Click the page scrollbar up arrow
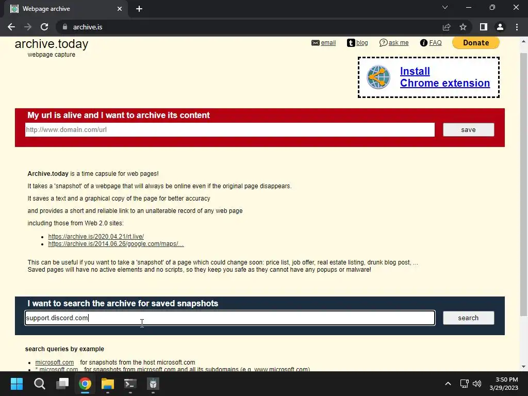This screenshot has width=528, height=396. [x=524, y=42]
